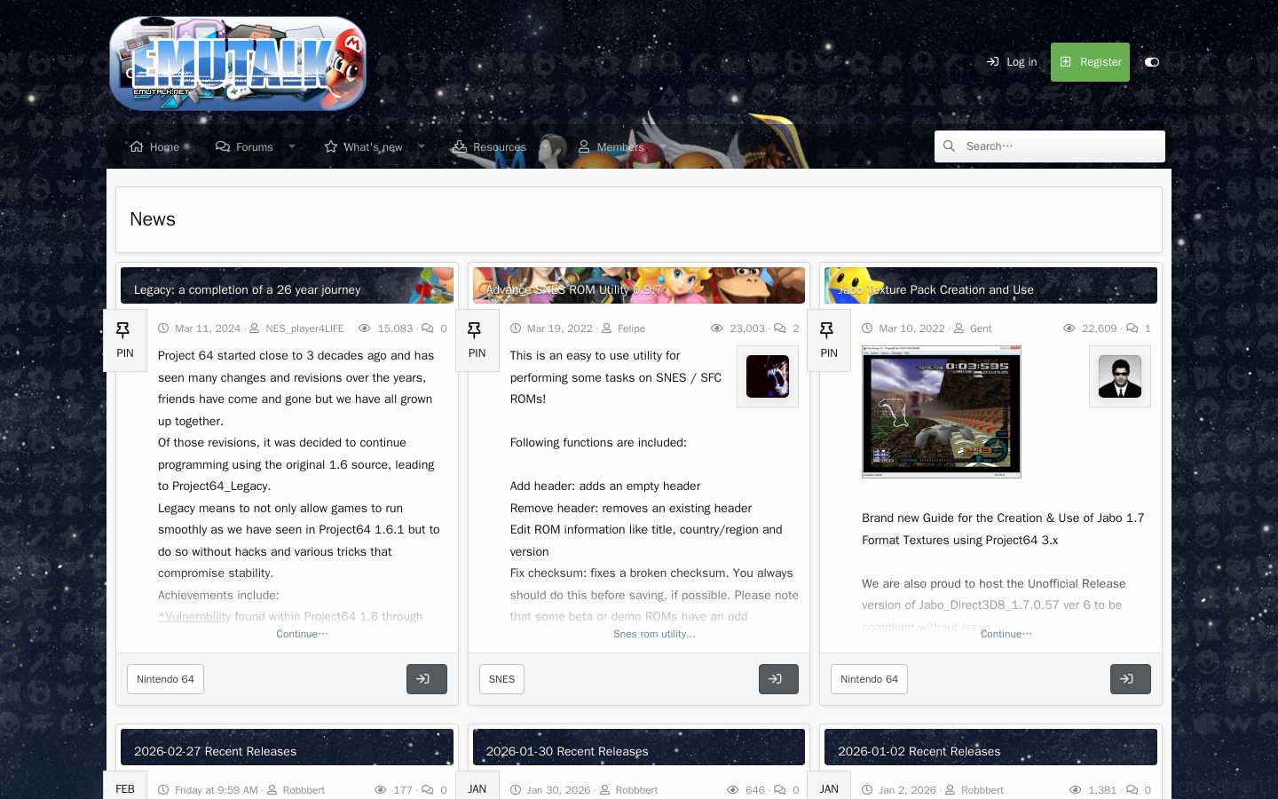
Task: Open author NES_player4LIFE profile link
Action: 304,328
